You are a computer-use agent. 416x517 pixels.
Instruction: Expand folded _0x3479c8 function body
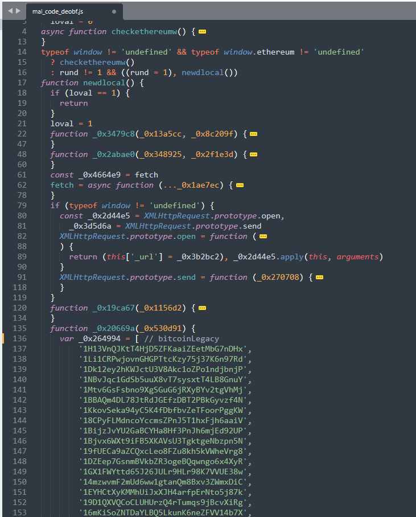click(x=253, y=134)
